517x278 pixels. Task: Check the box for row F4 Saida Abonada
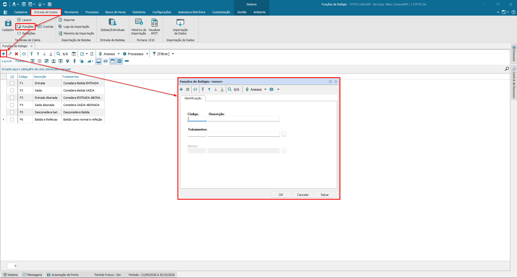coord(12,105)
